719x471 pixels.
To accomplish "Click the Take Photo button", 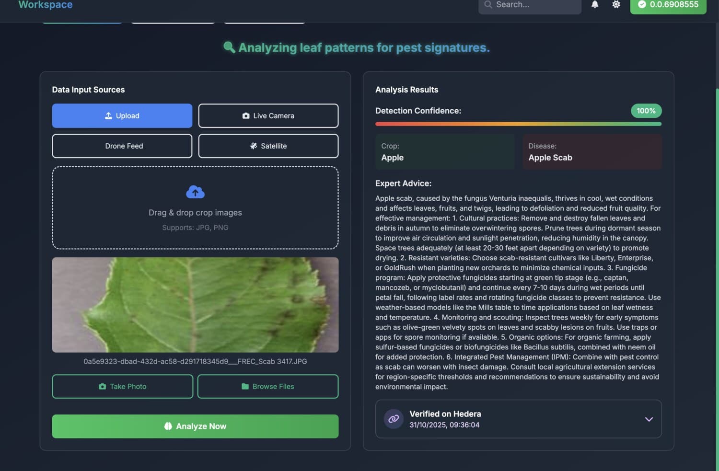I will [123, 386].
